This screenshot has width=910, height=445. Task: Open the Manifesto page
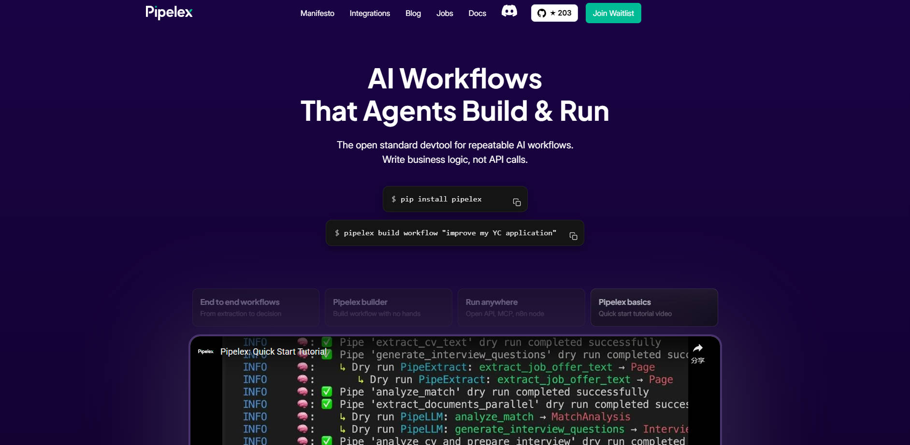pos(317,14)
